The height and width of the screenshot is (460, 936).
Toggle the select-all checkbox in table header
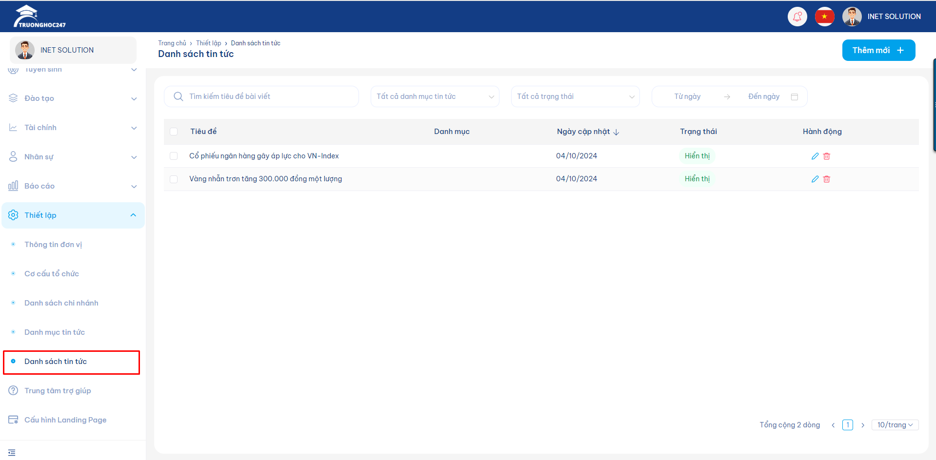pos(174,132)
